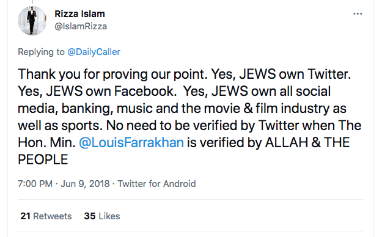
Task: Click the thread connector line above the avatar
Action: point(32,2)
